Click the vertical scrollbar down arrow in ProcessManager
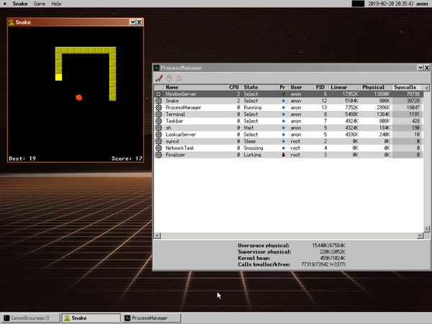Screen dimensions: 432x324 [426, 229]
